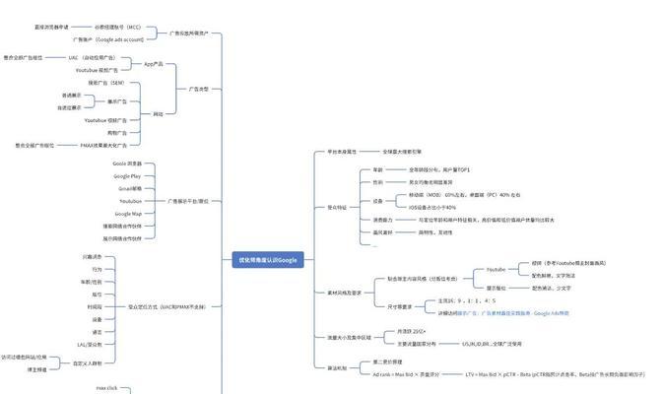Click the 'Youtube' node under material style
This screenshot has height=394, width=662.
point(496,270)
